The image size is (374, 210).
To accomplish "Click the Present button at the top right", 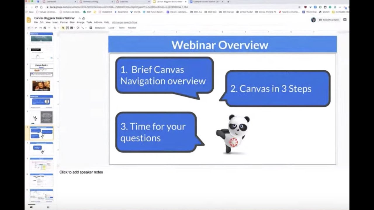I will [x=329, y=20].
